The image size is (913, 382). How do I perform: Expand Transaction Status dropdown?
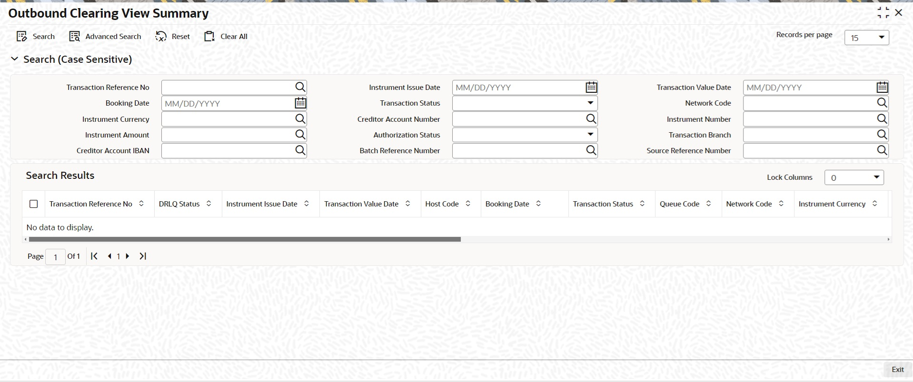[x=525, y=103]
